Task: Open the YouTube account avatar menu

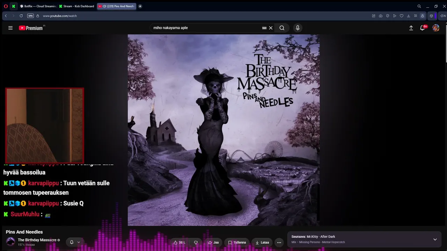Action: tap(436, 28)
